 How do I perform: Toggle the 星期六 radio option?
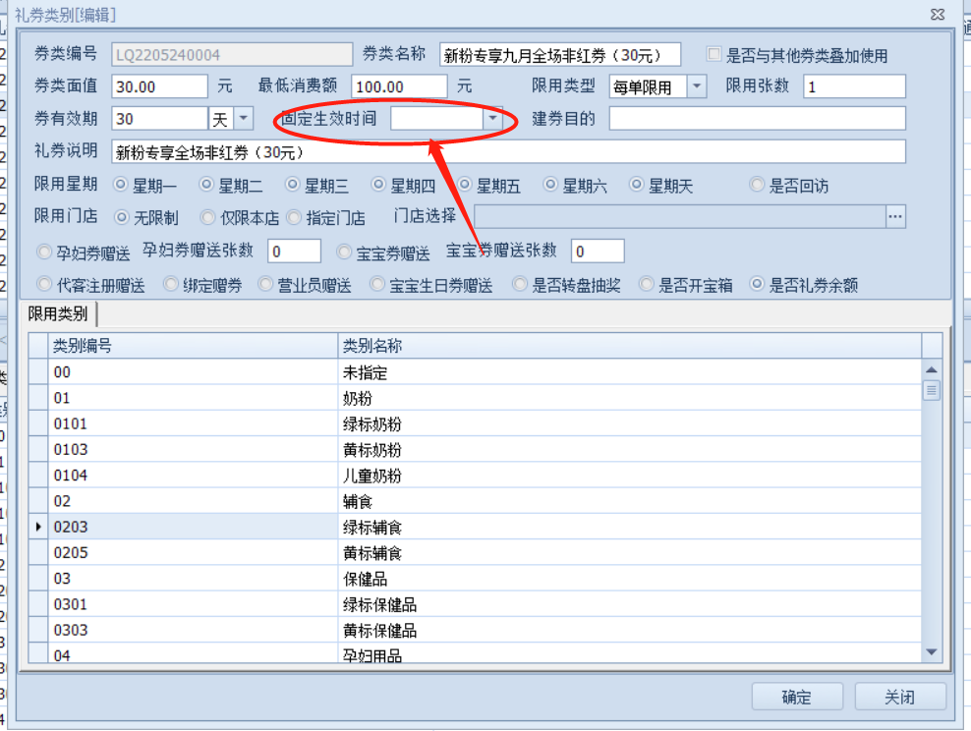550,185
